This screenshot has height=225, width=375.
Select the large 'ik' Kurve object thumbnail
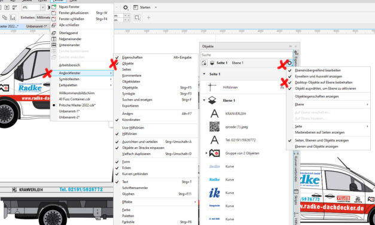[x=214, y=193]
